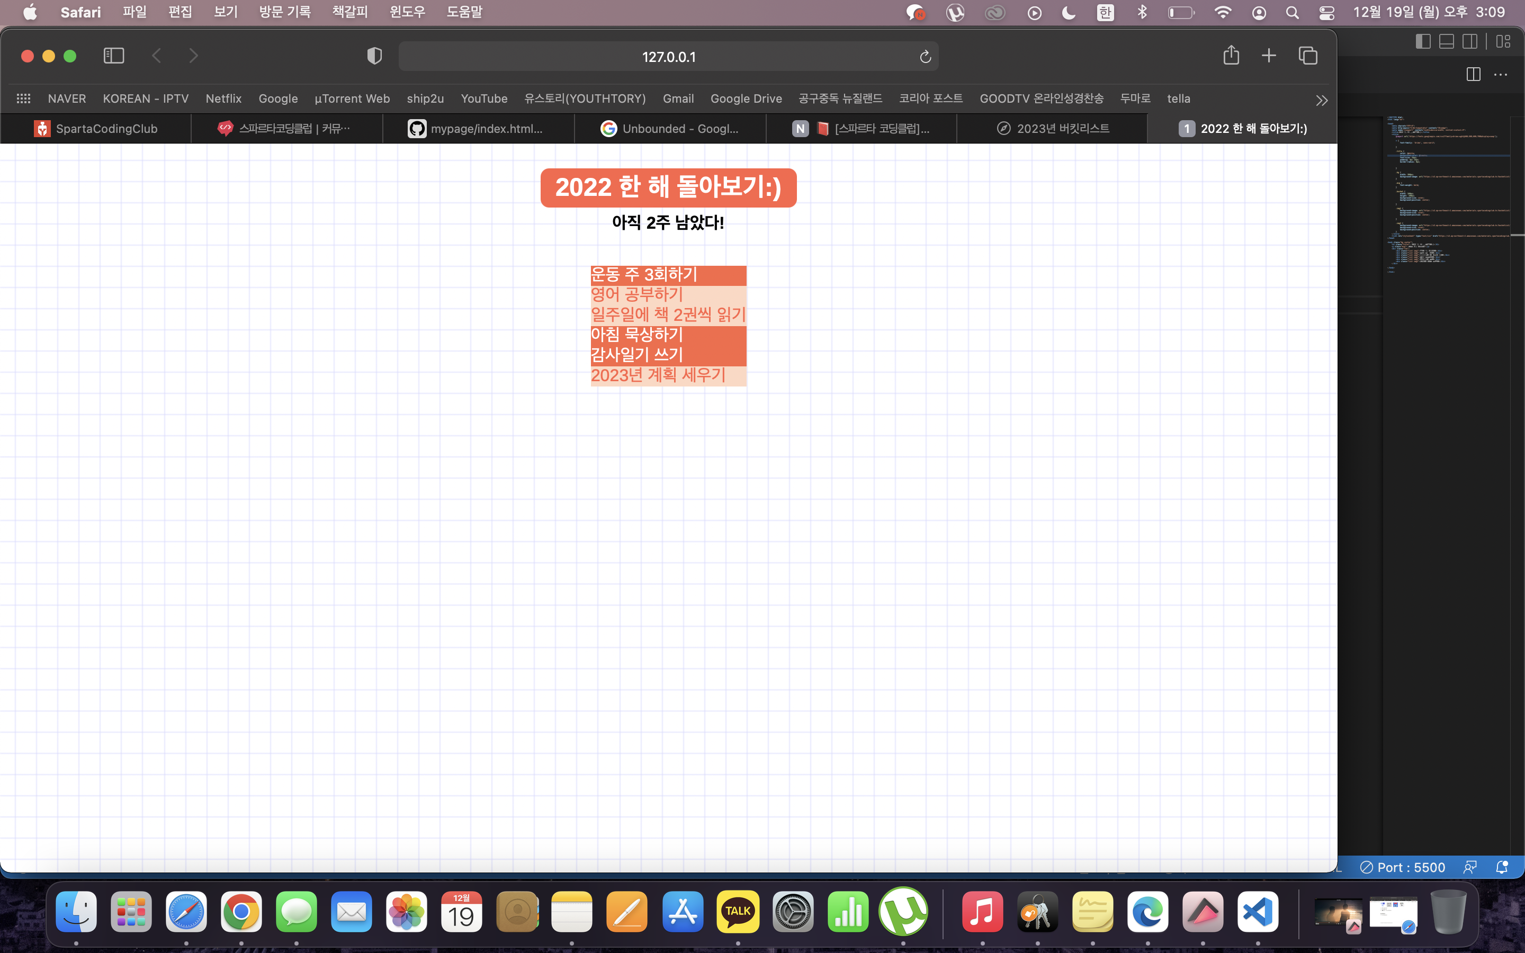This screenshot has height=953, width=1525.
Task: Open the Netflix bookmark
Action: 223,98
